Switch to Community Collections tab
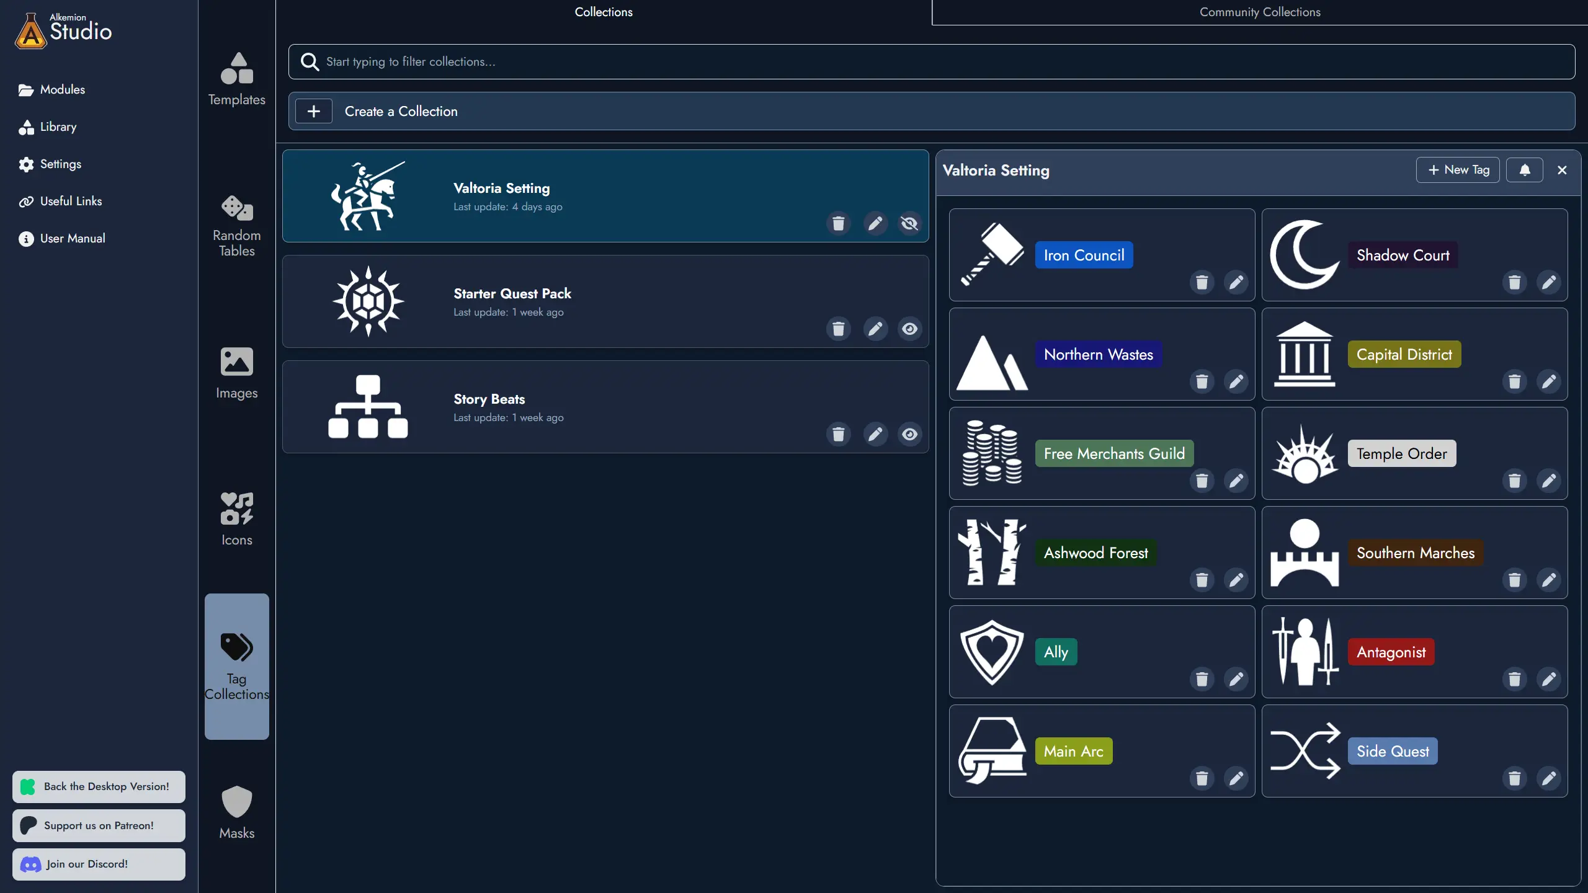This screenshot has width=1588, height=893. (x=1259, y=12)
